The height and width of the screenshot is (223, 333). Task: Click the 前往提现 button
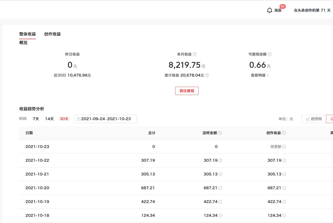187,91
